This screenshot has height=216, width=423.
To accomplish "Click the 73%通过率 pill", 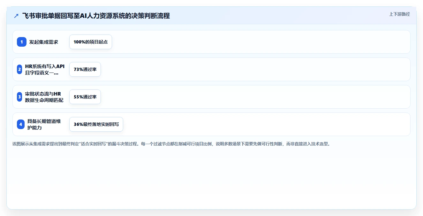I will (85, 69).
